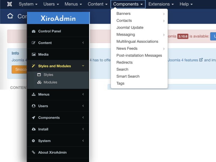This screenshot has height=162, width=216.
Task: Open the Extensions top menu
Action: tap(161, 4)
